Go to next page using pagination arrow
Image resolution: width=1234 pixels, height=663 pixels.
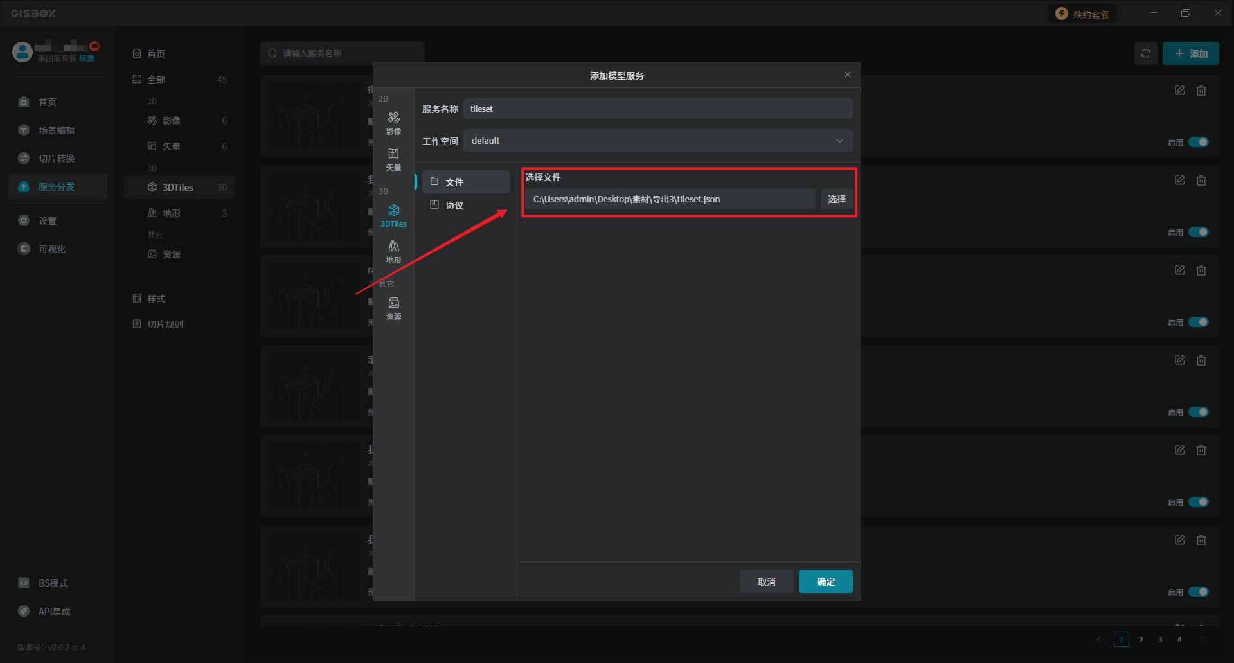tap(1201, 639)
